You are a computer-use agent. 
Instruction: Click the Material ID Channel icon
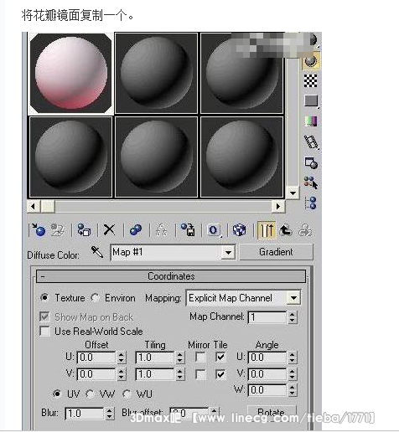[x=214, y=230]
